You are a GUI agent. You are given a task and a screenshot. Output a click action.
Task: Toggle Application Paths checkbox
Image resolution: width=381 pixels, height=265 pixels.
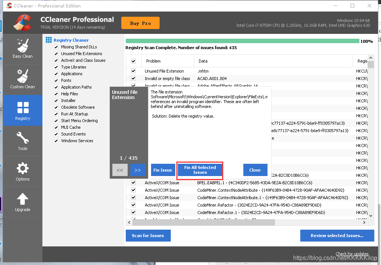[56, 87]
